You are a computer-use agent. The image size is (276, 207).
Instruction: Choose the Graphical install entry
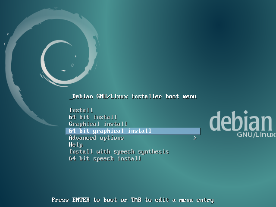pyautogui.click(x=98, y=124)
